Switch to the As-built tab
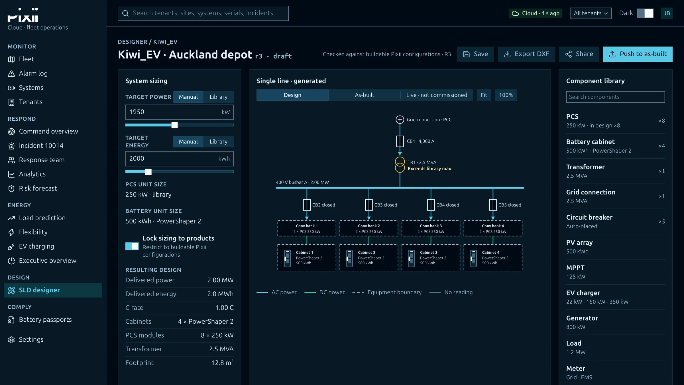Image resolution: width=684 pixels, height=385 pixels. coord(365,95)
